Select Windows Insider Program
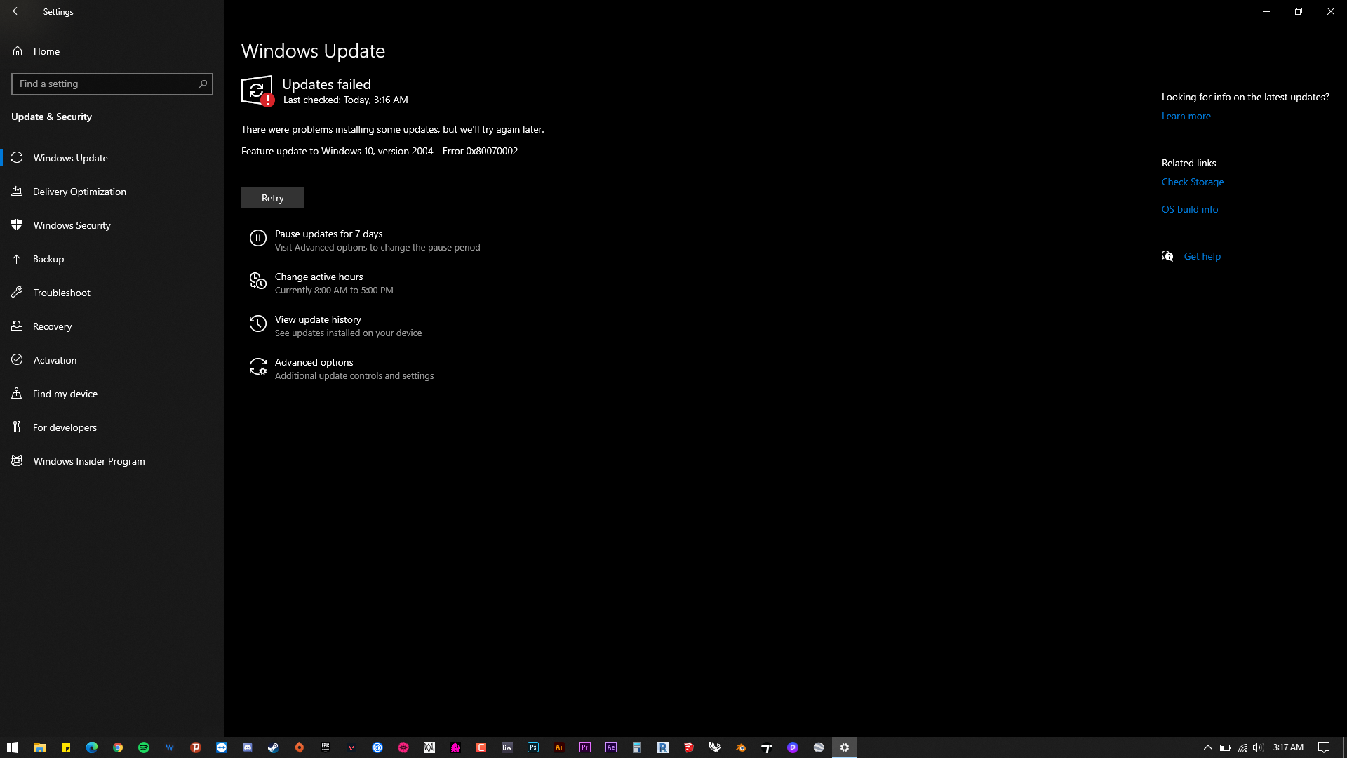 (89, 461)
